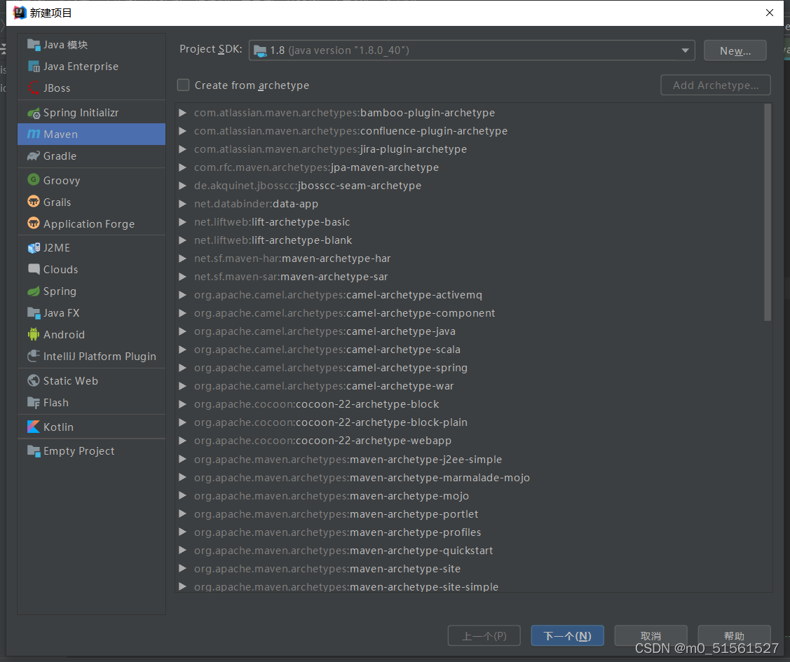Screen dimensions: 790x662
Task: Click the Maven 'm' icon
Action: coord(34,134)
